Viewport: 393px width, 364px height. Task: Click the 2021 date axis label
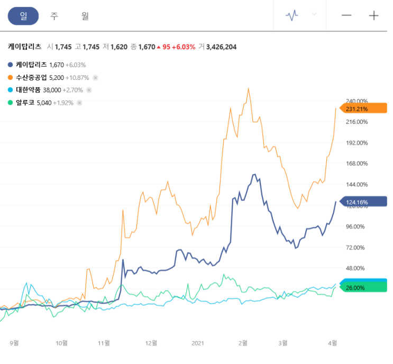[198, 343]
